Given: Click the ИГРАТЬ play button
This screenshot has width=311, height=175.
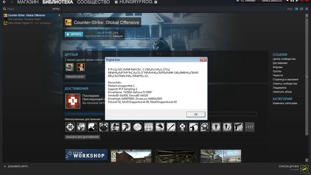Looking at the screenshot, I should pos(74,35).
